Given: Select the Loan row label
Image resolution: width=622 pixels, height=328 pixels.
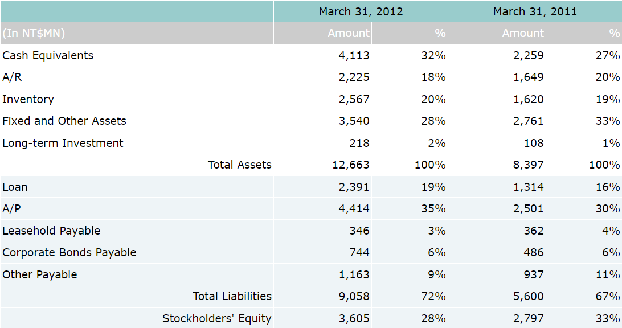Looking at the screenshot, I should [15, 187].
